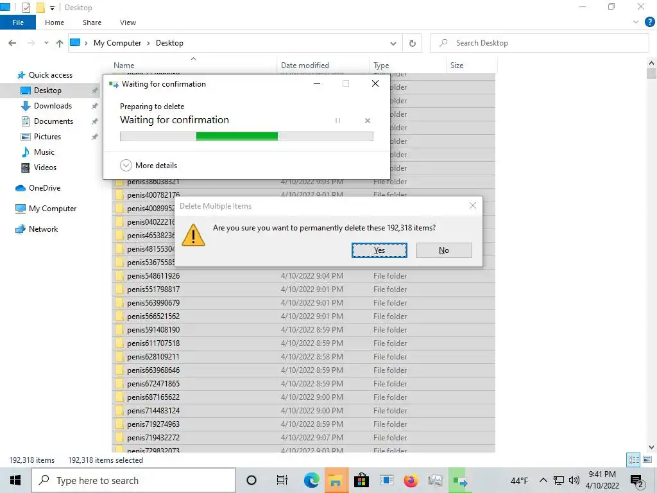Select the folder ending in 714483124
This screenshot has height=493, width=657.
click(x=153, y=410)
